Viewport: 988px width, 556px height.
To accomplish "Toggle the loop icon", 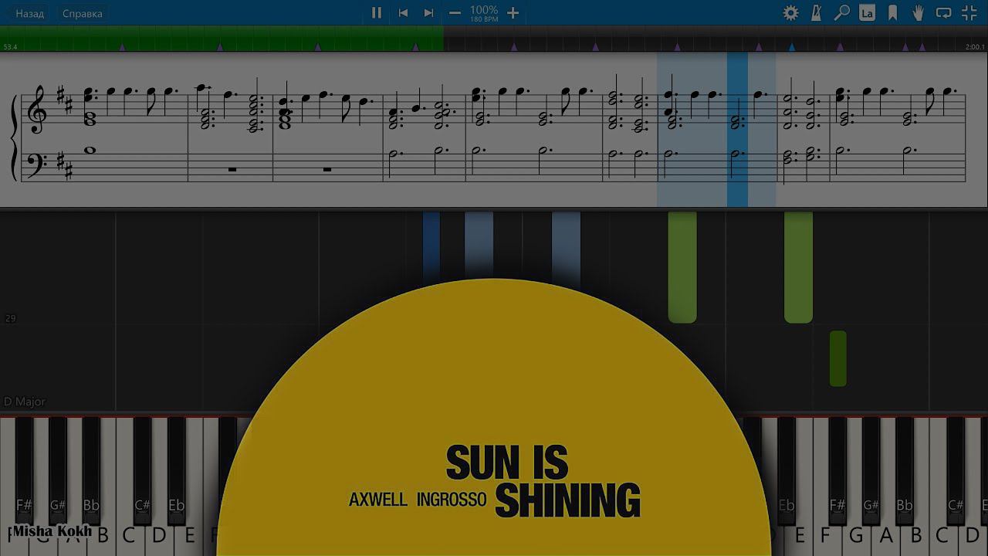I will click(x=943, y=12).
